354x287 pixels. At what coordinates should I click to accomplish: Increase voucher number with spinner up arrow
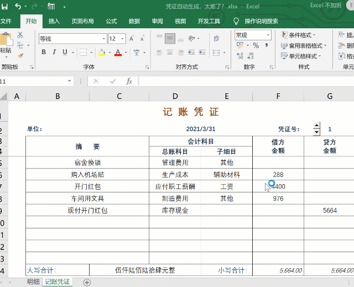click(316, 125)
